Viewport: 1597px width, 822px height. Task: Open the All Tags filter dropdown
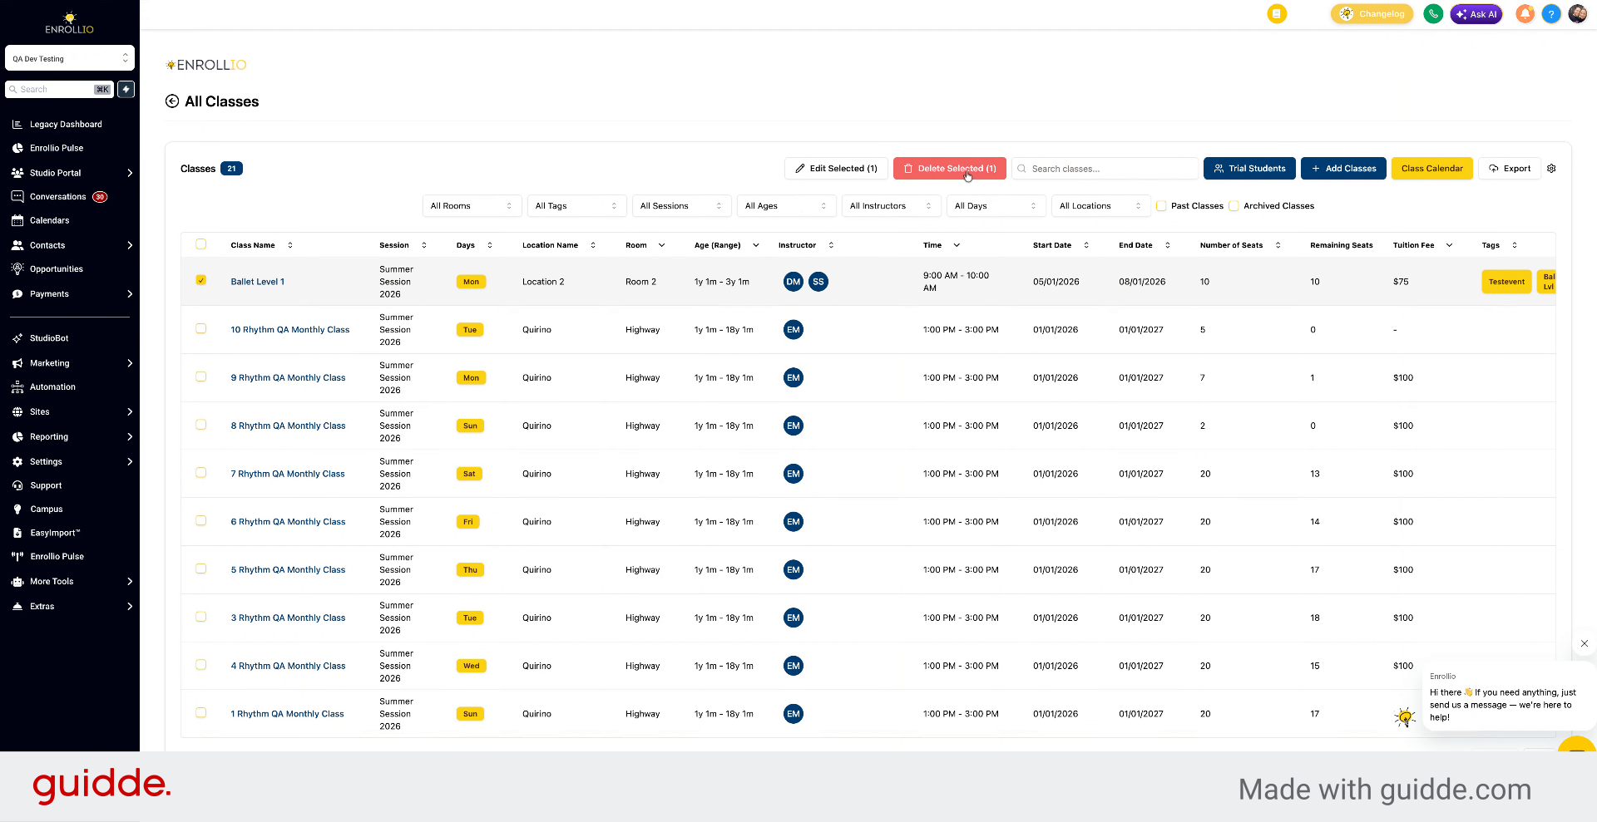[x=576, y=206]
